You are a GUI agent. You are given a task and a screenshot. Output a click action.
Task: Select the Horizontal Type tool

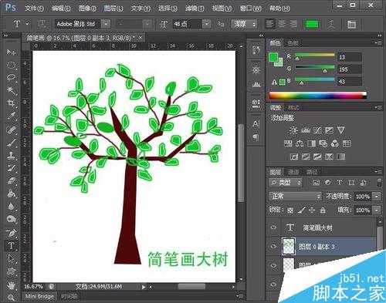(x=11, y=246)
